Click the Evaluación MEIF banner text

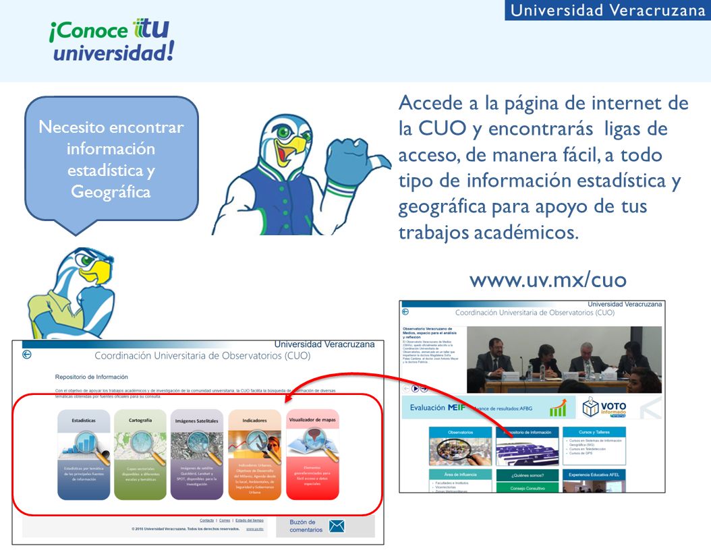[438, 407]
